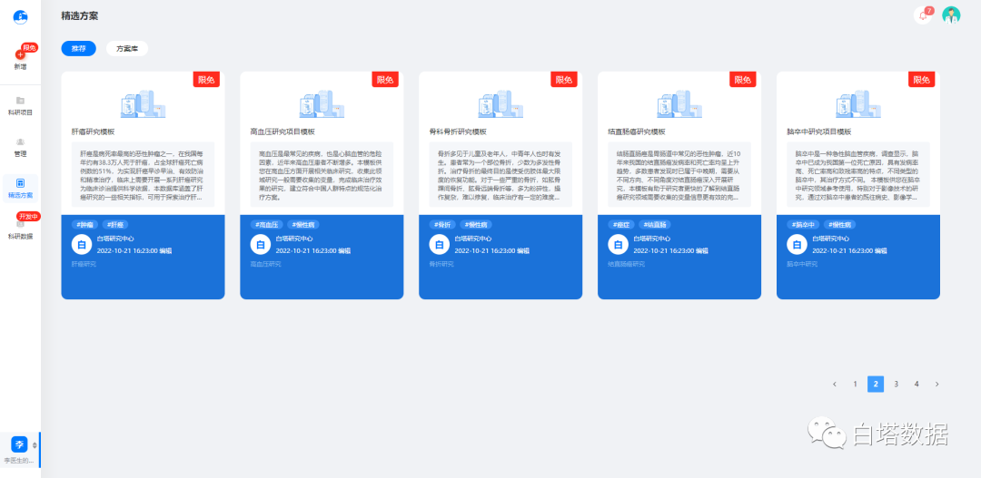This screenshot has width=981, height=478.
Task: Switch to the 推荐 tab
Action: click(x=79, y=49)
